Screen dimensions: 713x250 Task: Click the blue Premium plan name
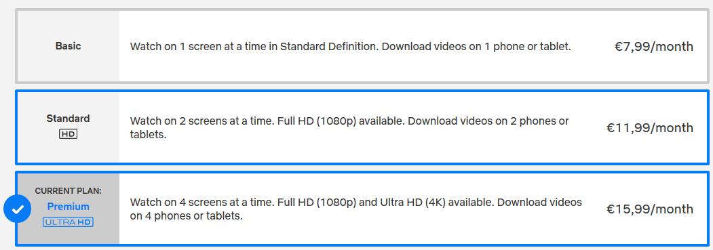69,207
